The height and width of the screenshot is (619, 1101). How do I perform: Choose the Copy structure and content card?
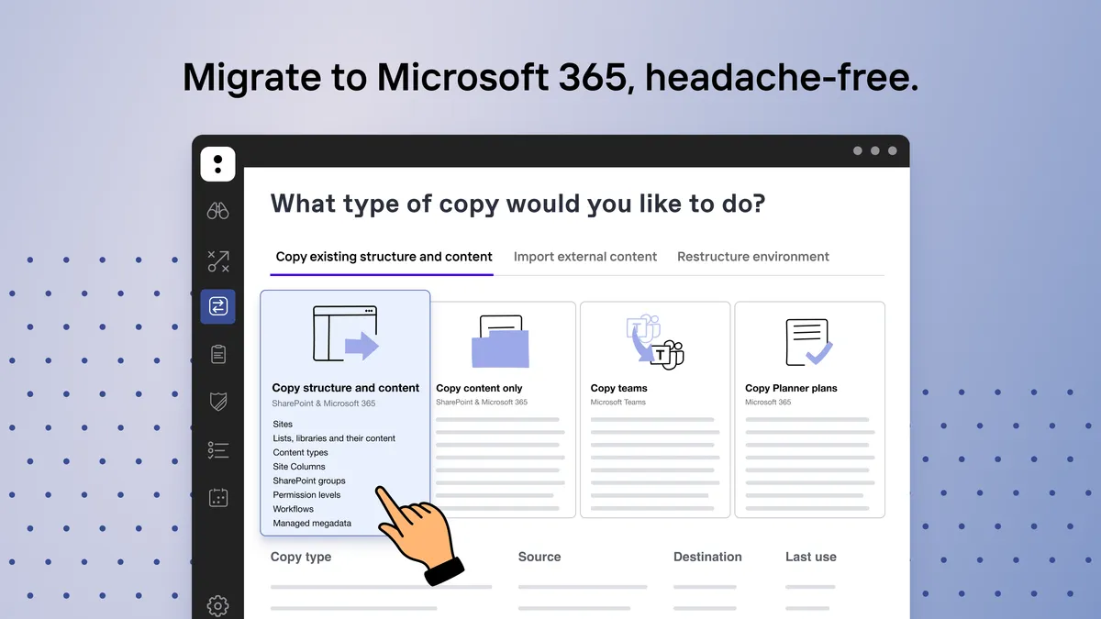[346, 413]
